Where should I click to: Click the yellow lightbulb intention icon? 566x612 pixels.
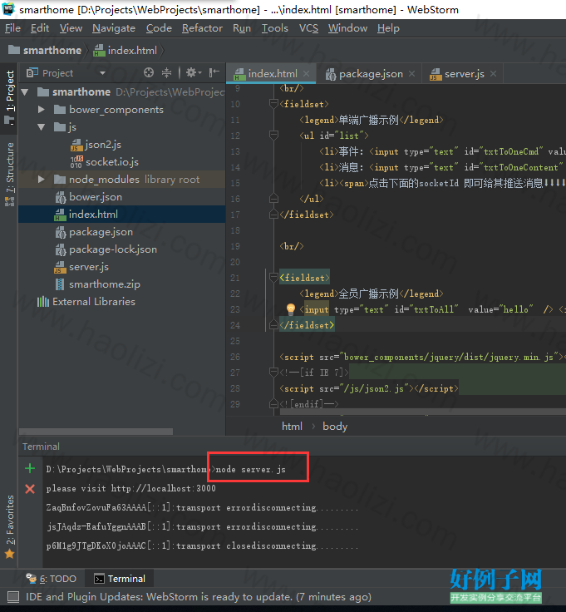[291, 309]
